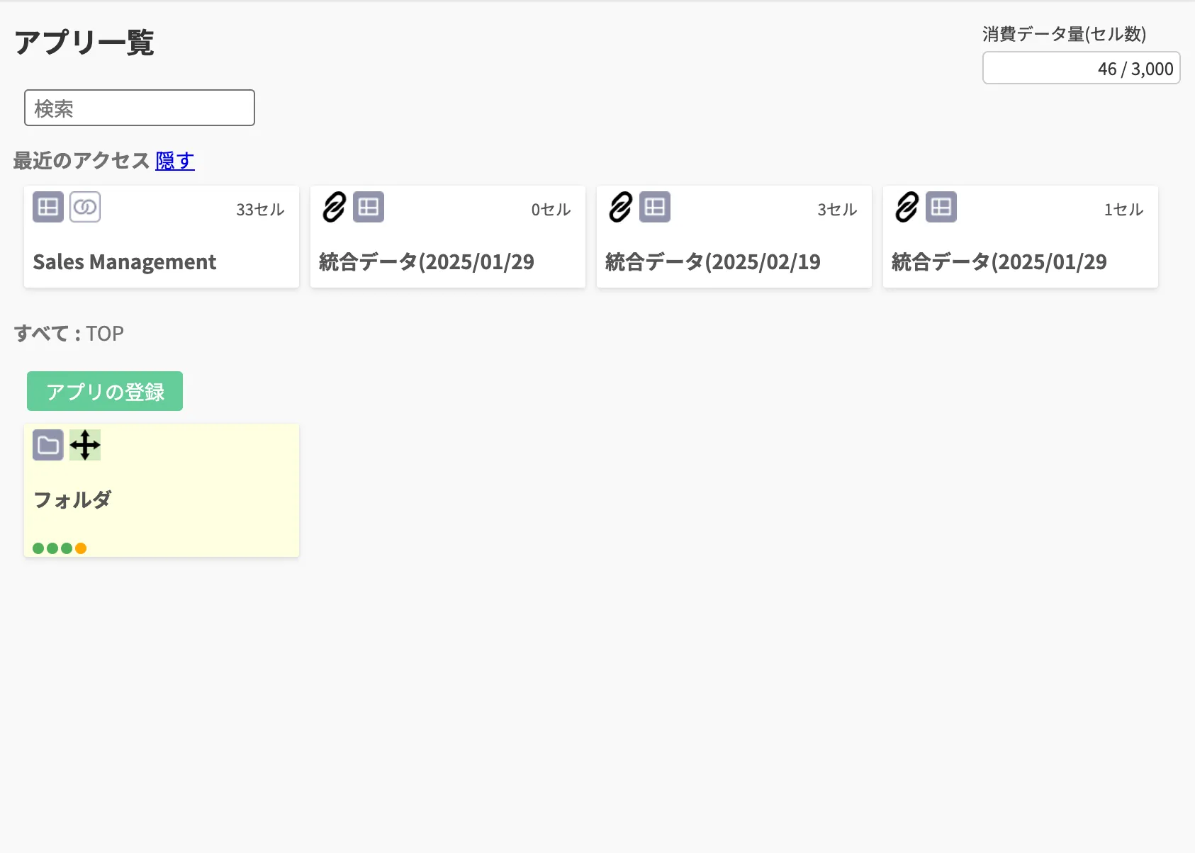Image resolution: width=1195 pixels, height=853 pixels.
Task: Click the アプリ一覧 page title
Action: [x=84, y=43]
